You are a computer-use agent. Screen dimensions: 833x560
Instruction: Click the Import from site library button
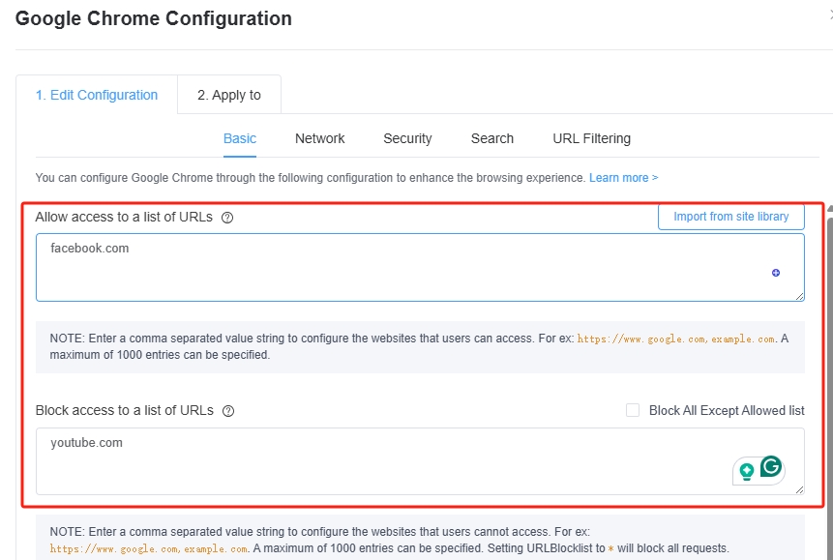pos(731,217)
